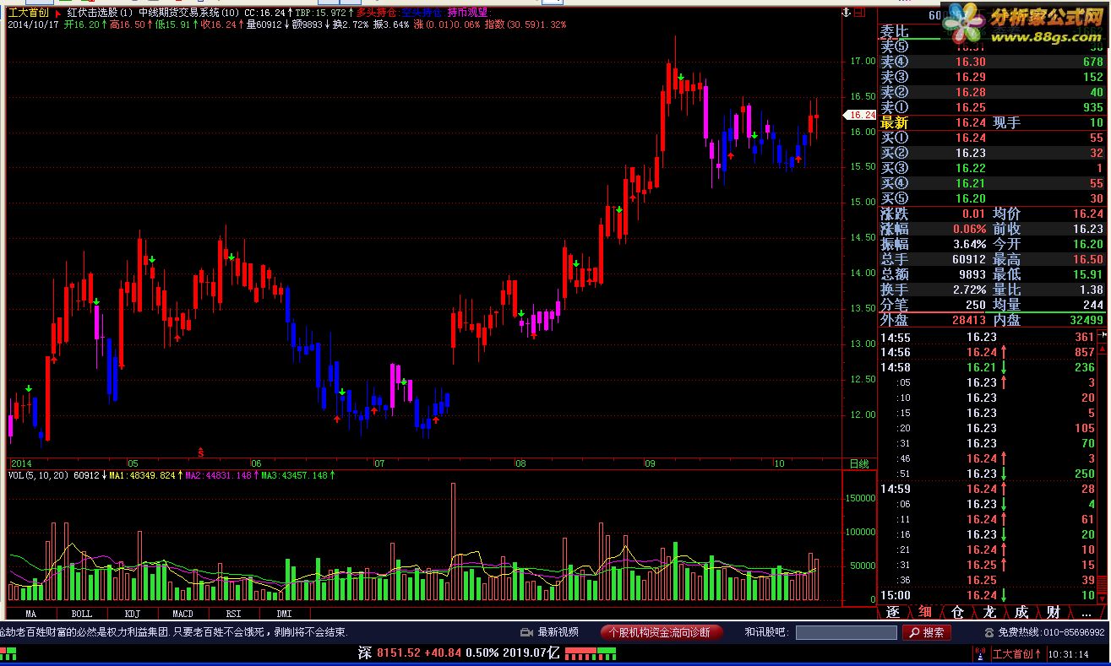The width and height of the screenshot is (1111, 666).
Task: Switch to the MA indicator tab
Action: point(31,614)
